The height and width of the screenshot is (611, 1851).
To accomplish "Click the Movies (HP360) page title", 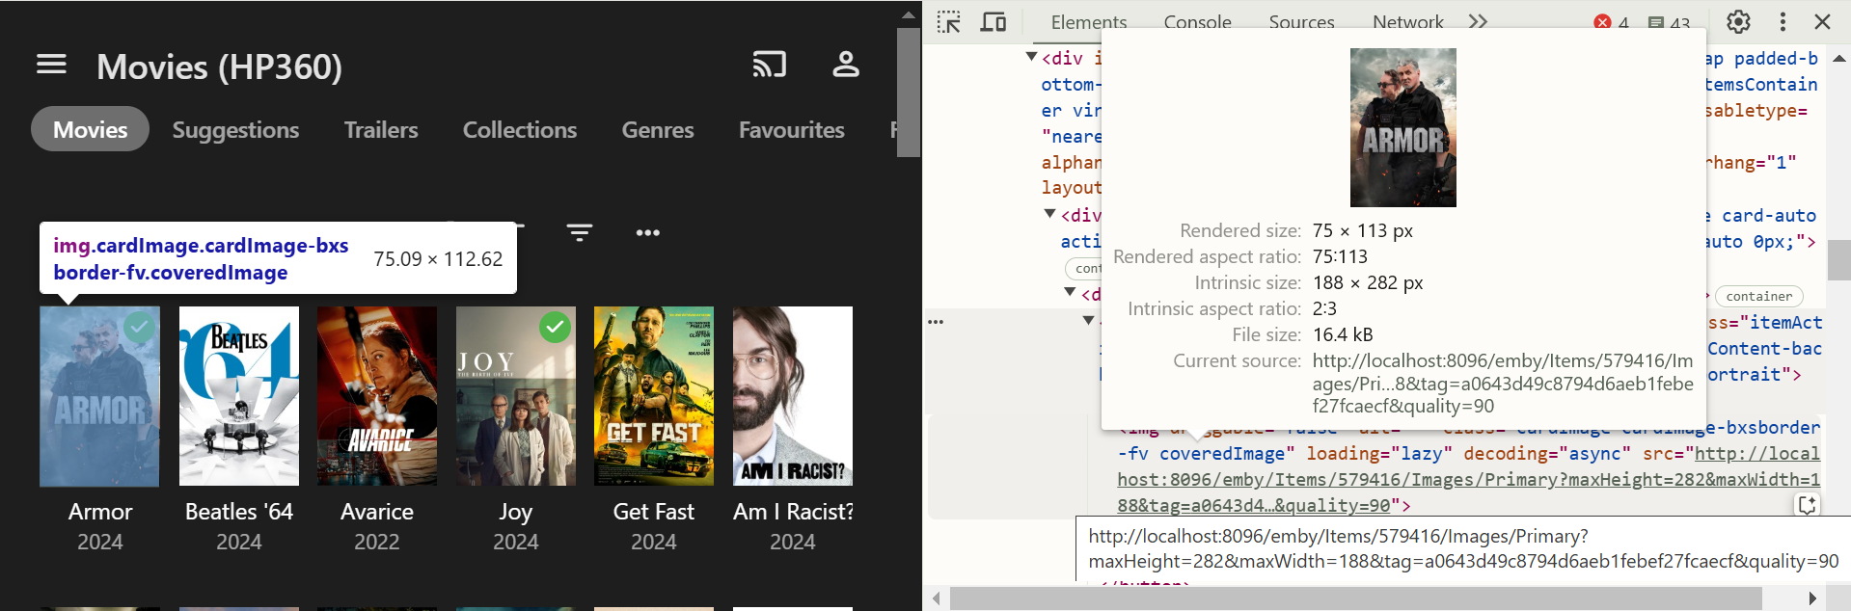I will pyautogui.click(x=220, y=66).
